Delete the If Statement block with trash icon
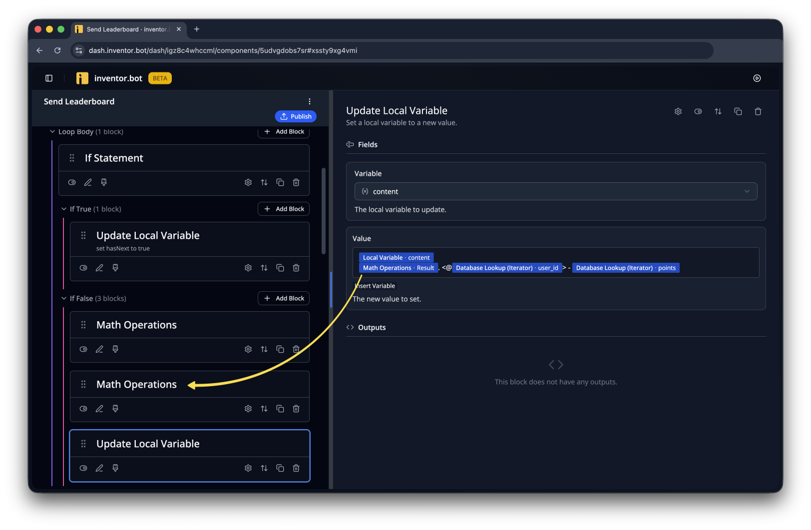 tap(296, 182)
